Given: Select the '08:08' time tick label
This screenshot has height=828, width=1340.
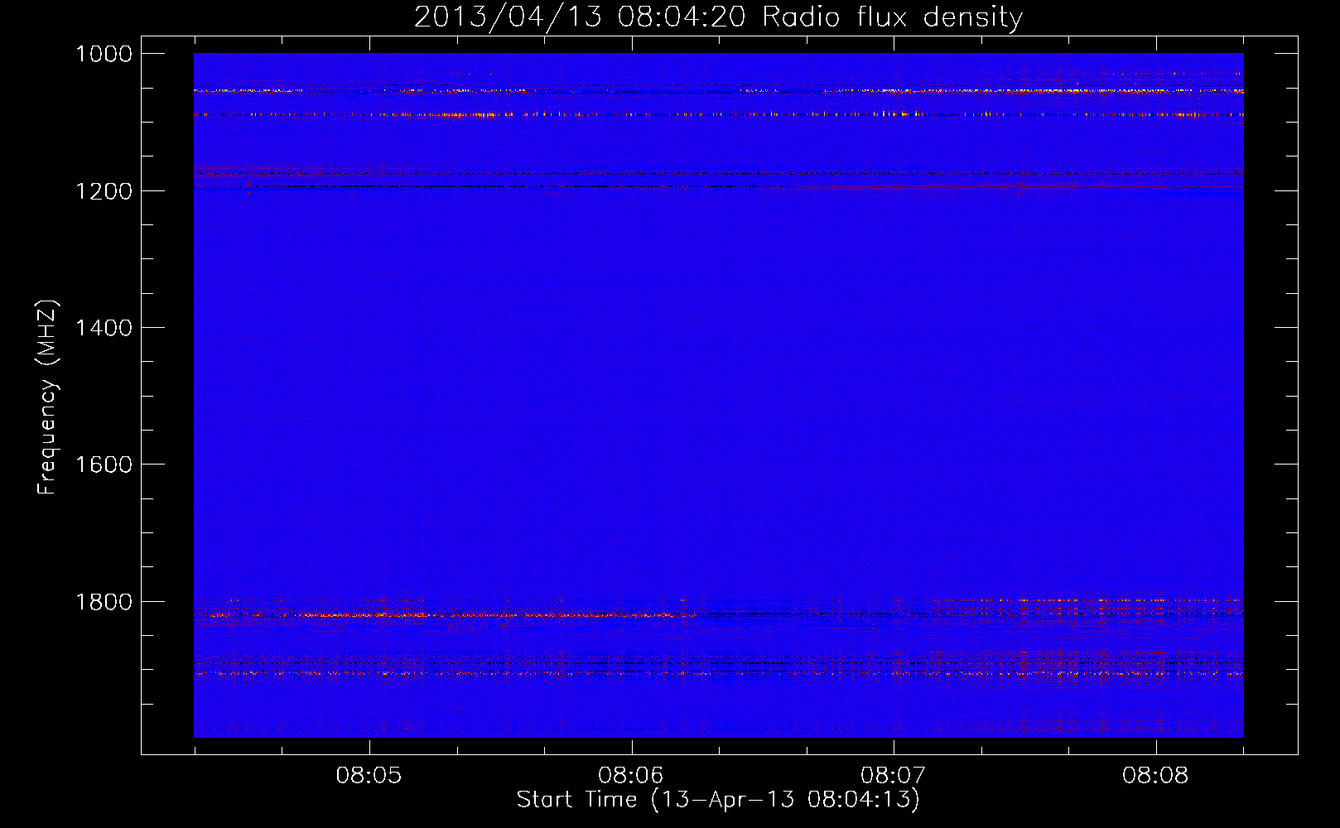Looking at the screenshot, I should [1155, 776].
